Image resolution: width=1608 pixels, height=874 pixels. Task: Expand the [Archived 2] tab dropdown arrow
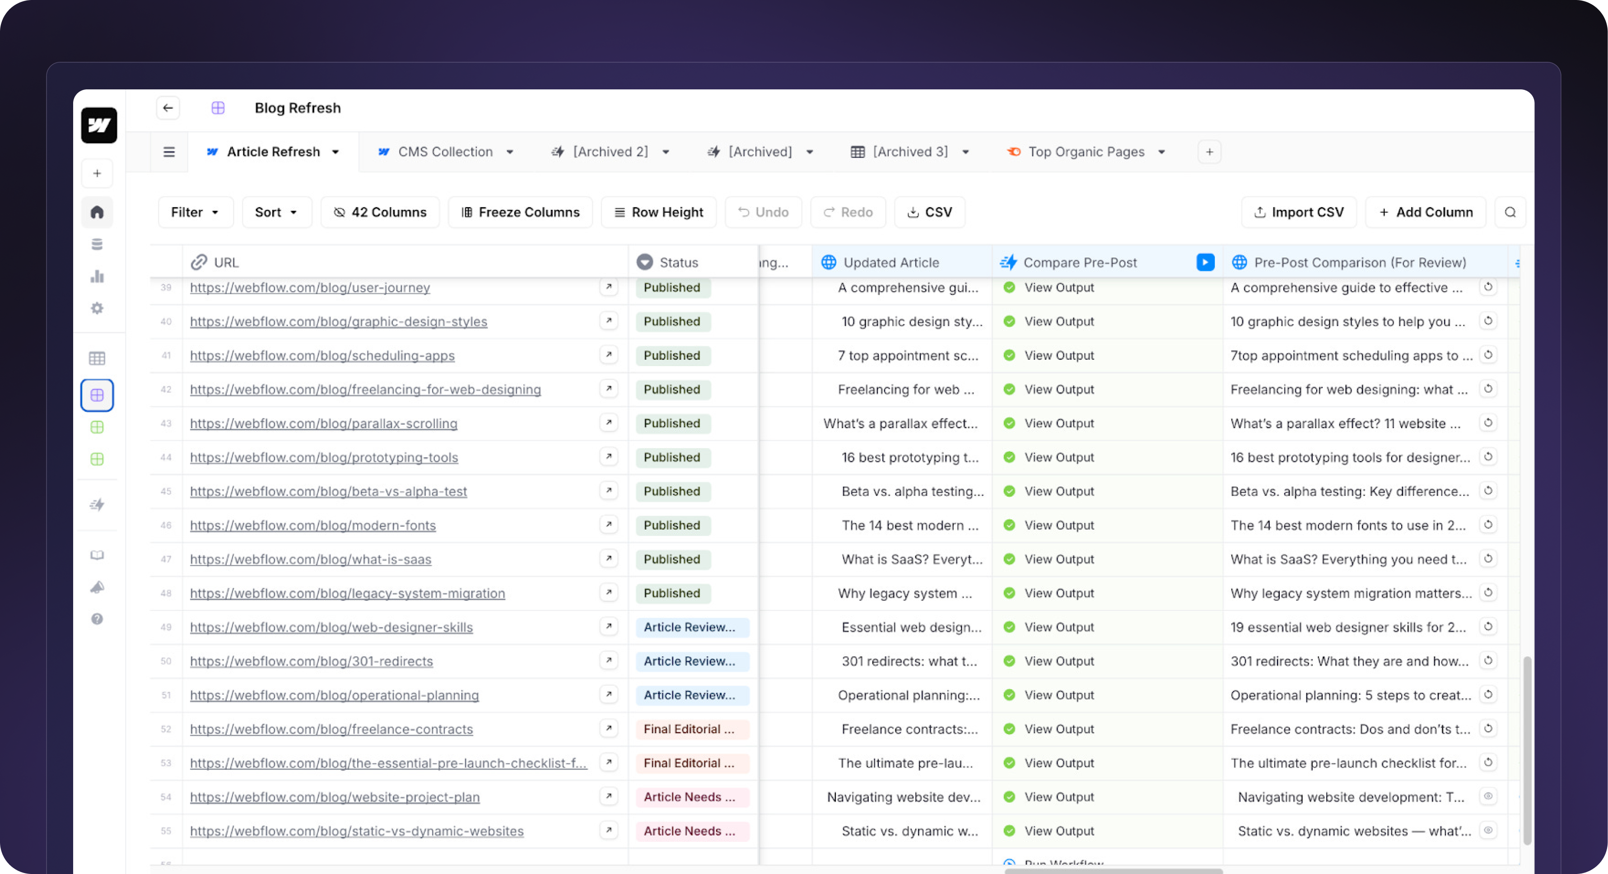point(666,152)
